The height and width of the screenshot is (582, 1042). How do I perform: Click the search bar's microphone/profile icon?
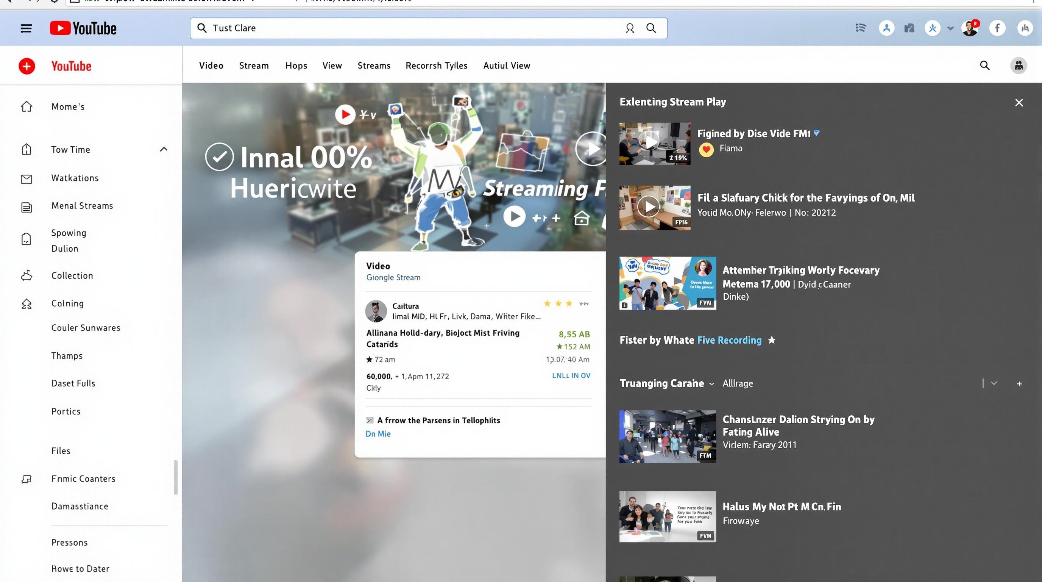(630, 28)
